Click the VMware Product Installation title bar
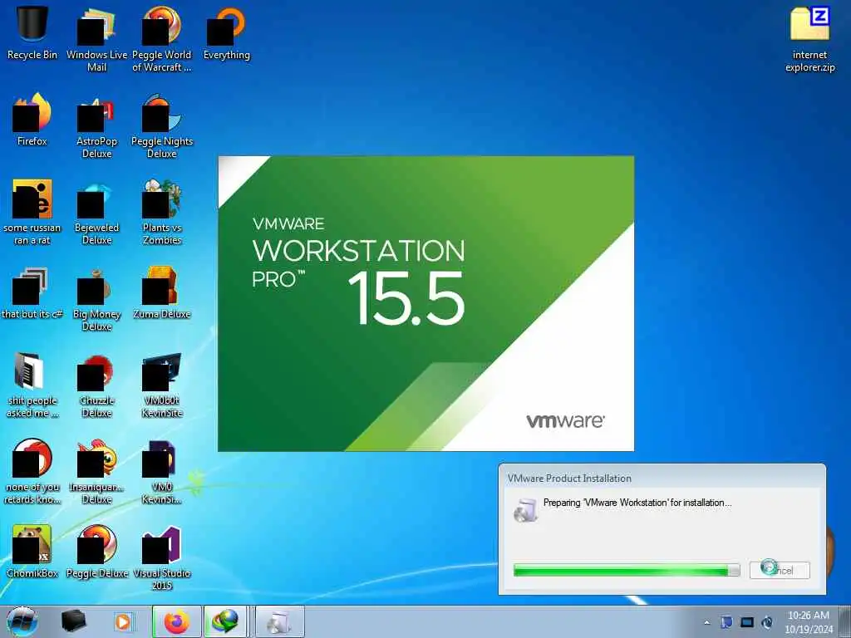Screen dimensions: 851x638 662,478
